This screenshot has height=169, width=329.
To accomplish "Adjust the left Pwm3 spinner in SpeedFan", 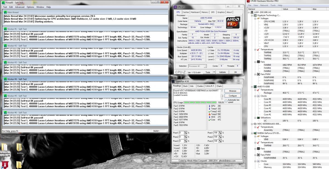I will point(185,141).
